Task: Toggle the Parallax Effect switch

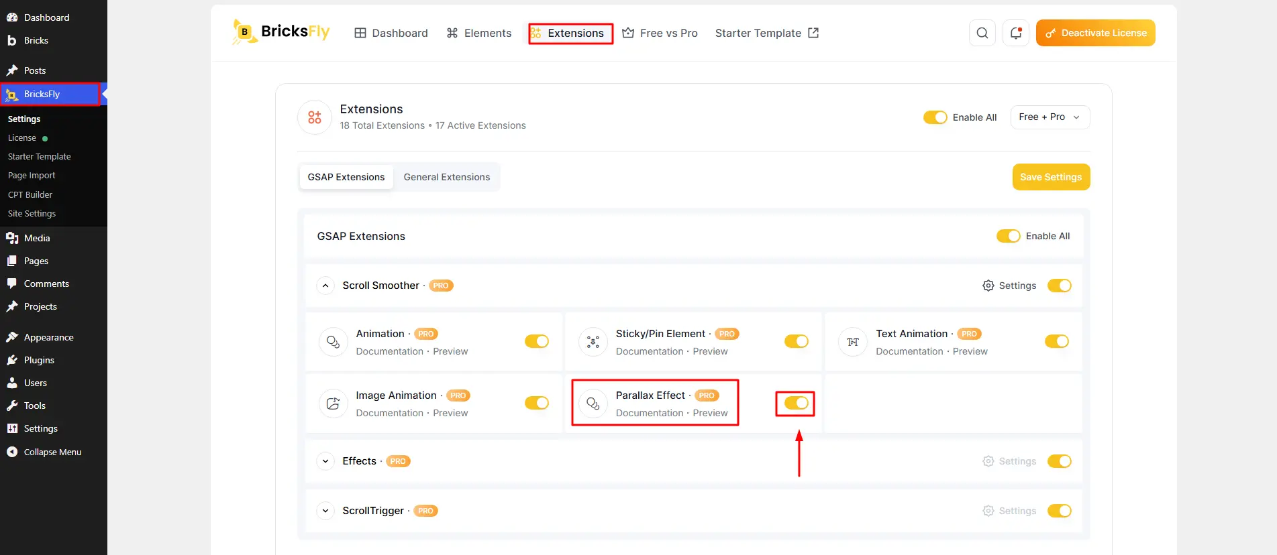Action: [x=797, y=403]
